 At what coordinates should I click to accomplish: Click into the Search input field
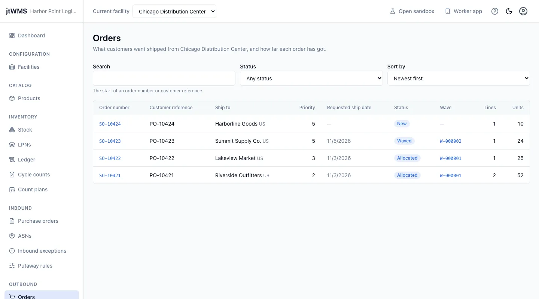164,78
